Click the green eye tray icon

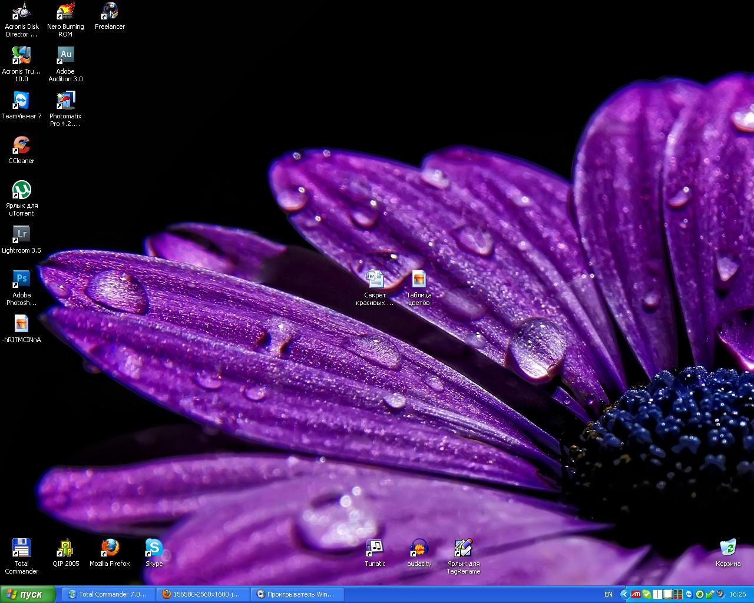[x=700, y=594]
